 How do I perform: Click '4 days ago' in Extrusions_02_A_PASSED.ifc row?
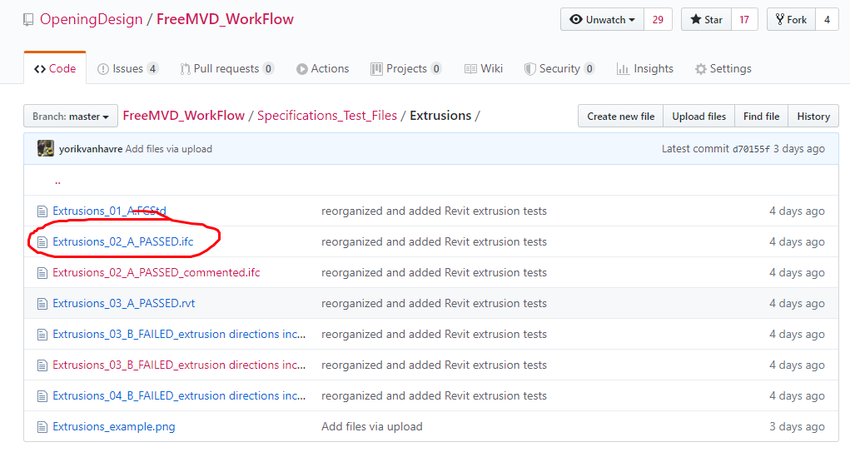click(x=797, y=241)
